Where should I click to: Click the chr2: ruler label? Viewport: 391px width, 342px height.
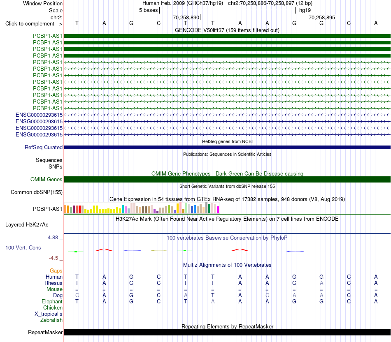point(56,17)
